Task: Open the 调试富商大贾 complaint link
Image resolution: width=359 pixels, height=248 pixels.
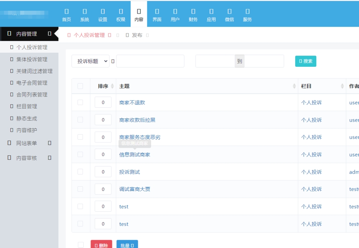Action: 135,189
